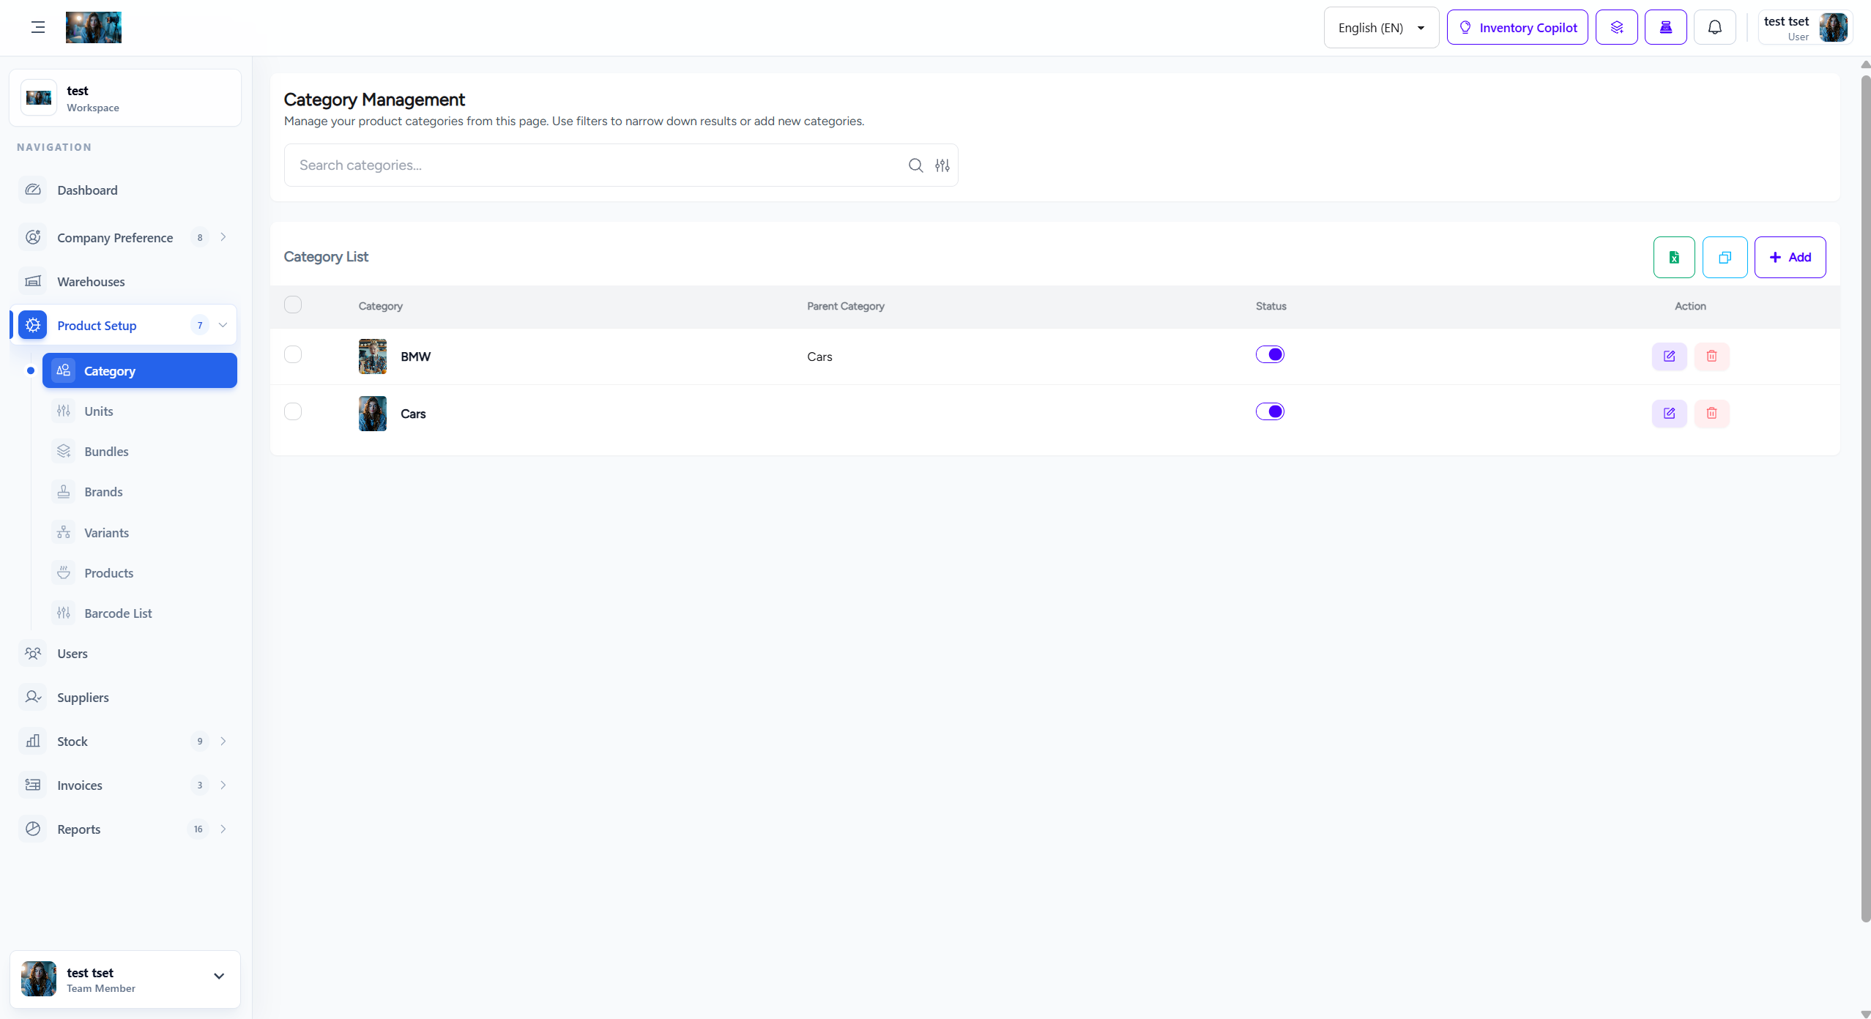Click the Stock bar chart icon
The height and width of the screenshot is (1019, 1871).
[33, 742]
